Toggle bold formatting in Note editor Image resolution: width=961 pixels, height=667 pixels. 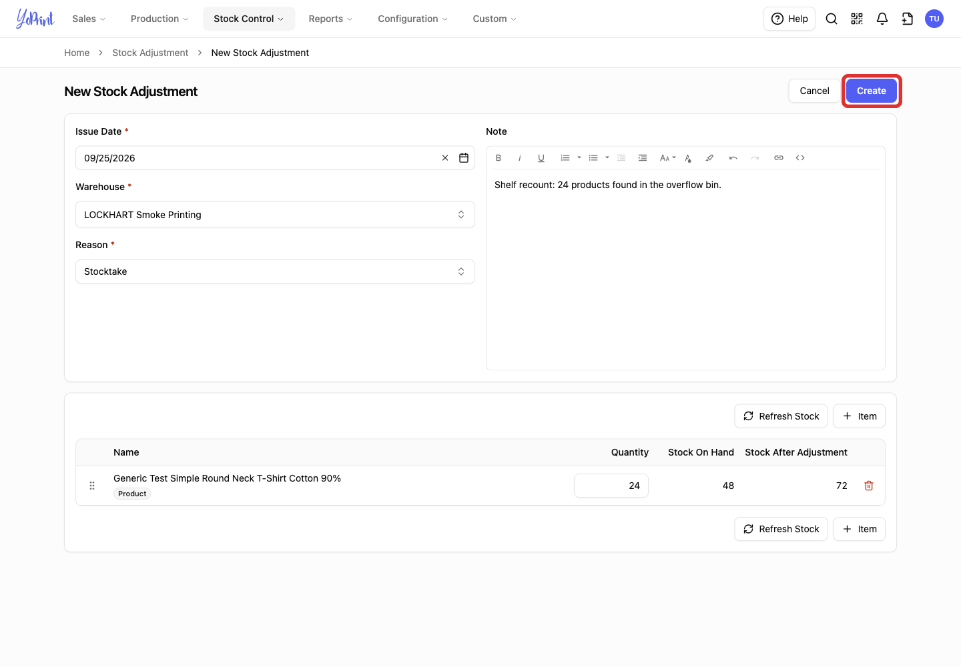(x=499, y=158)
